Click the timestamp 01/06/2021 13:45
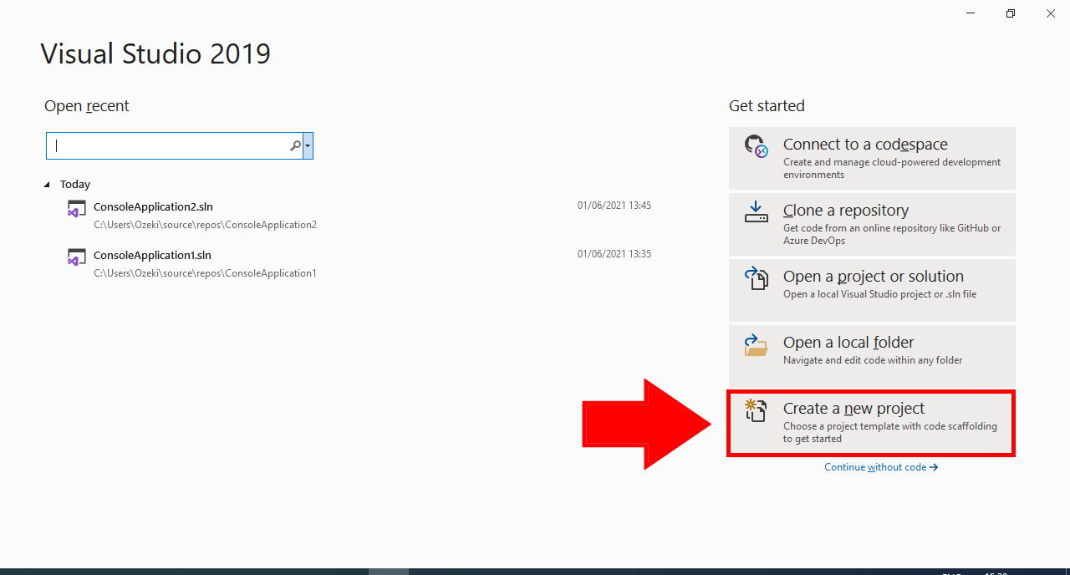Viewport: 1070px width, 575px height. (x=614, y=206)
